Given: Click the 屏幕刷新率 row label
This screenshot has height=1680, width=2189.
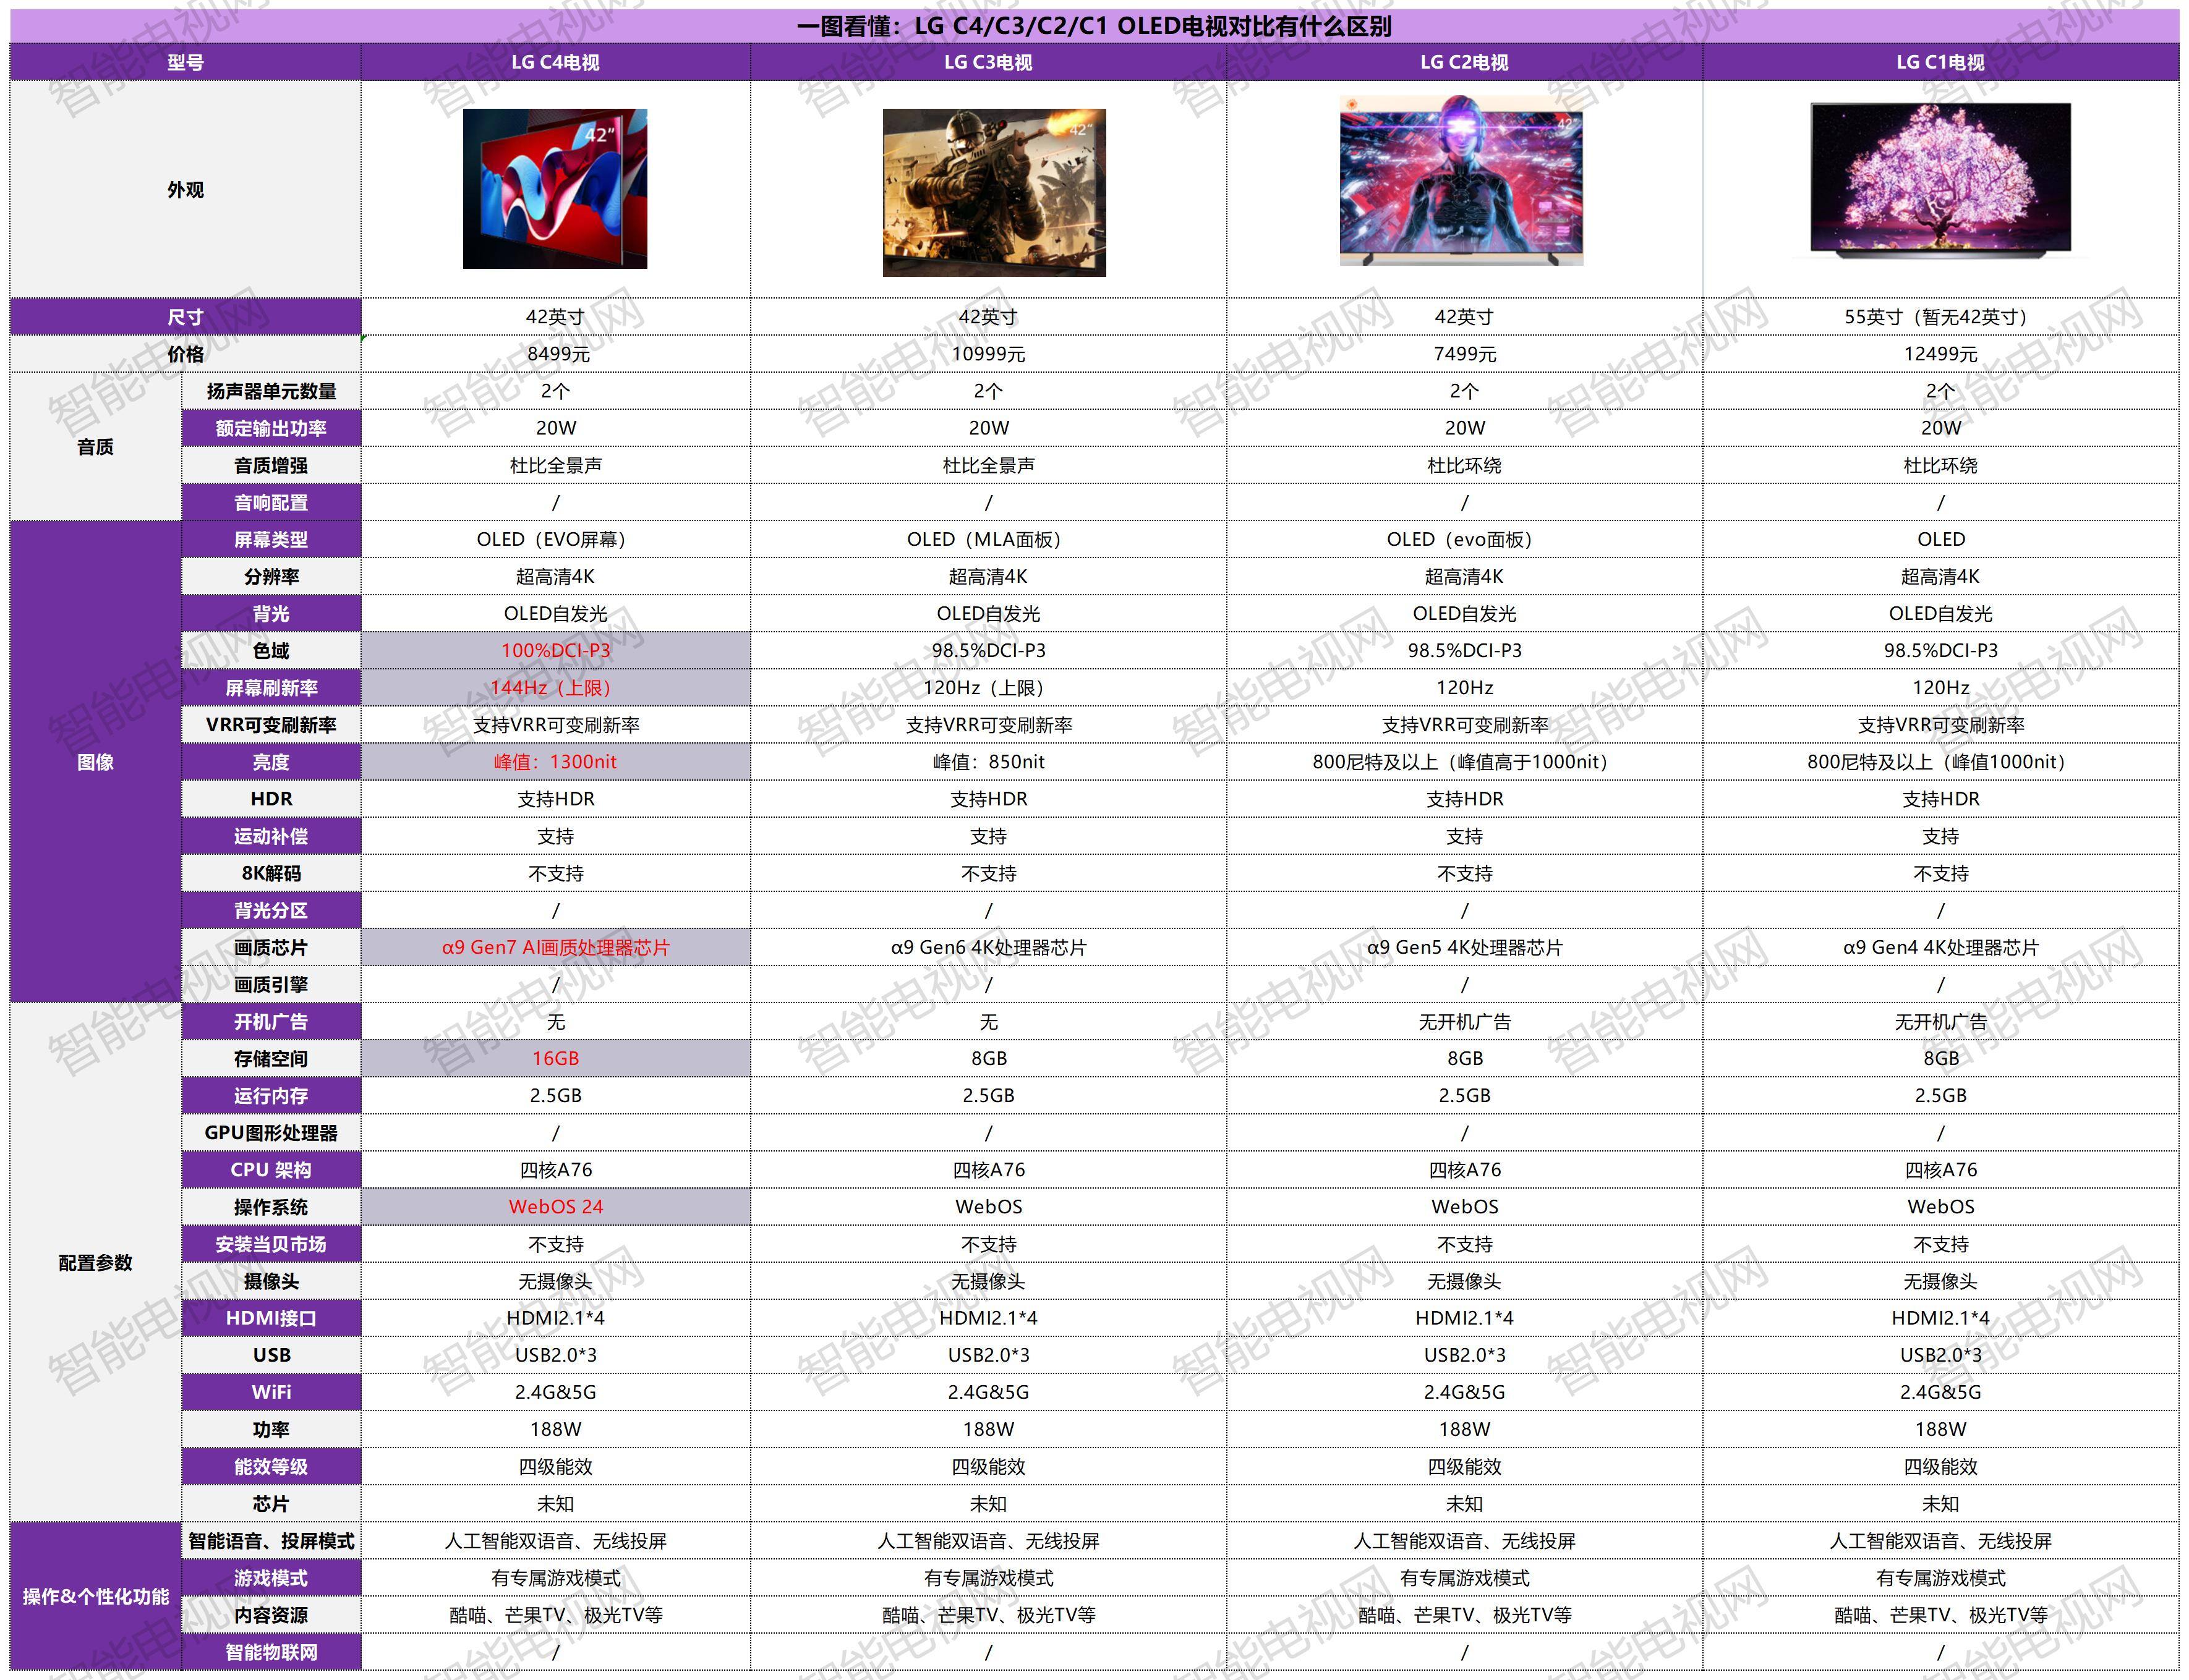Looking at the screenshot, I should (271, 688).
